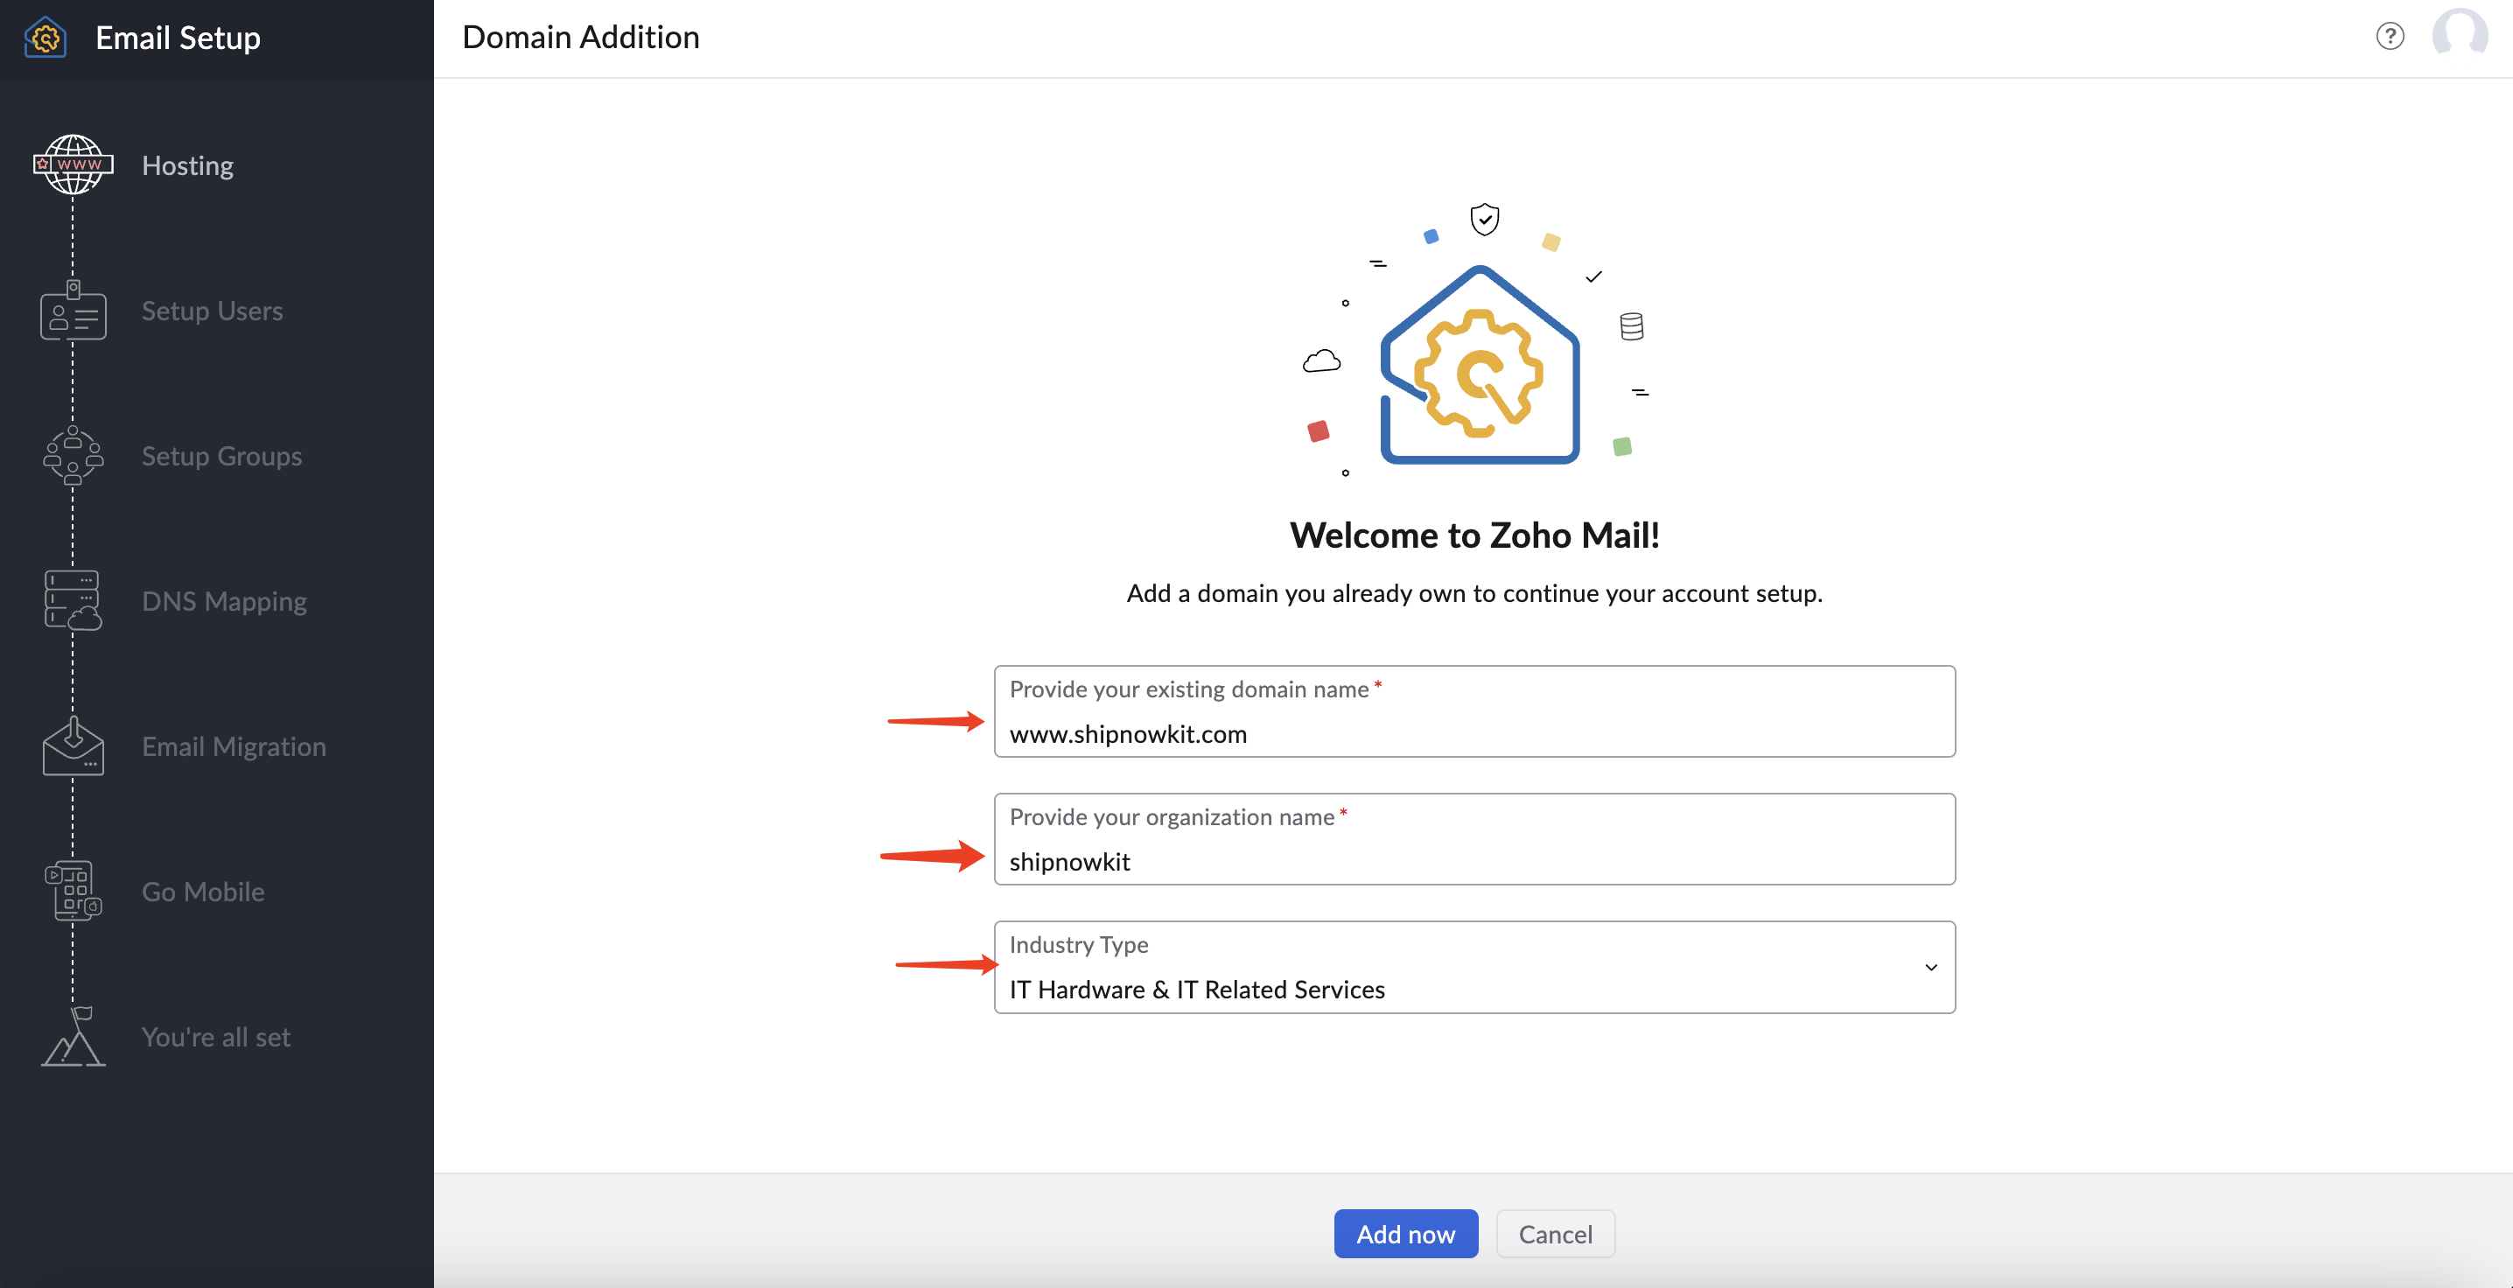Click the Setup Groups people icon
The width and height of the screenshot is (2513, 1288).
coord(73,456)
